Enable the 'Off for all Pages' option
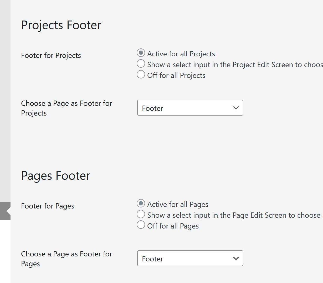Viewport: 323px width, 283px height. 141,225
